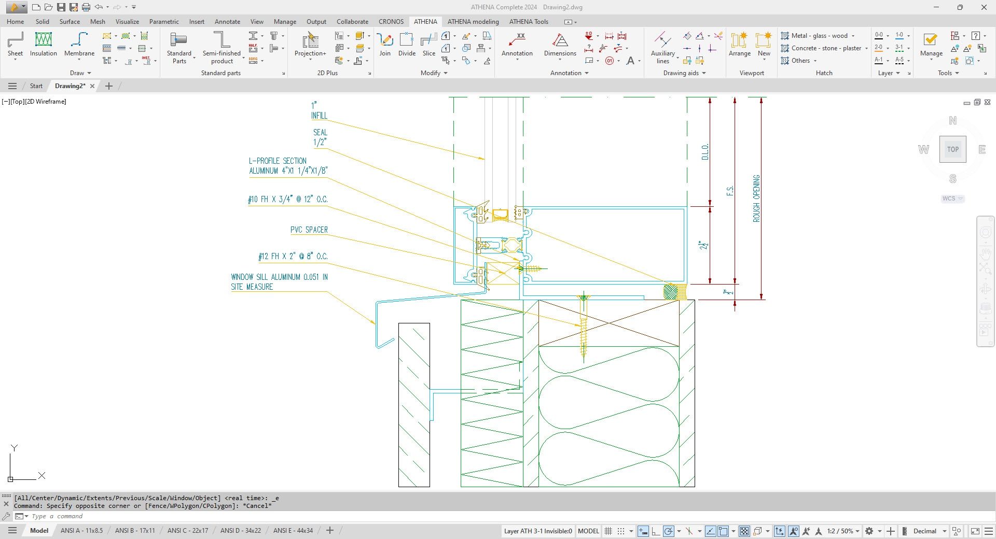Screen dimensions: 996x539
Task: Click the Layer ATH 3-1 Invisible:0 status entry
Action: (538, 531)
